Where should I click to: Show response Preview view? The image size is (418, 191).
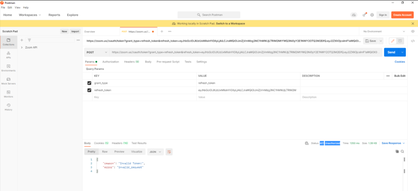coord(119,152)
